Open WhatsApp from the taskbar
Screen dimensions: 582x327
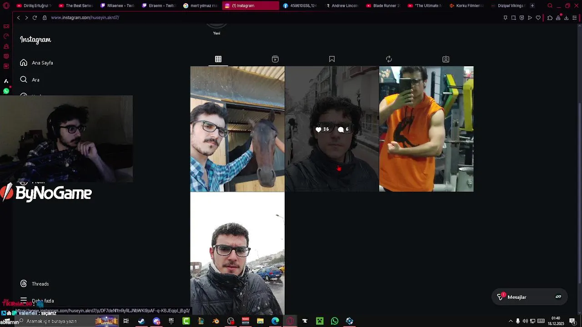(x=335, y=321)
